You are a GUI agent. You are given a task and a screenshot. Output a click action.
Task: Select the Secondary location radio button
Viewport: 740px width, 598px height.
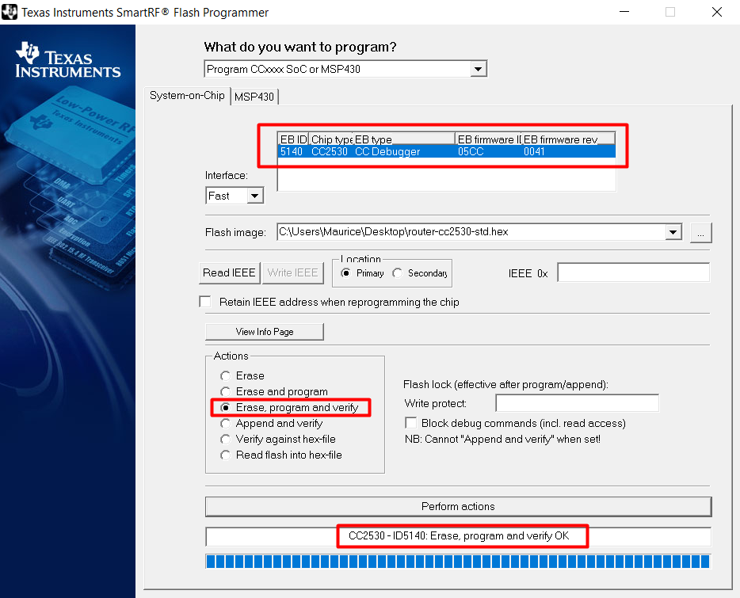pyautogui.click(x=398, y=273)
